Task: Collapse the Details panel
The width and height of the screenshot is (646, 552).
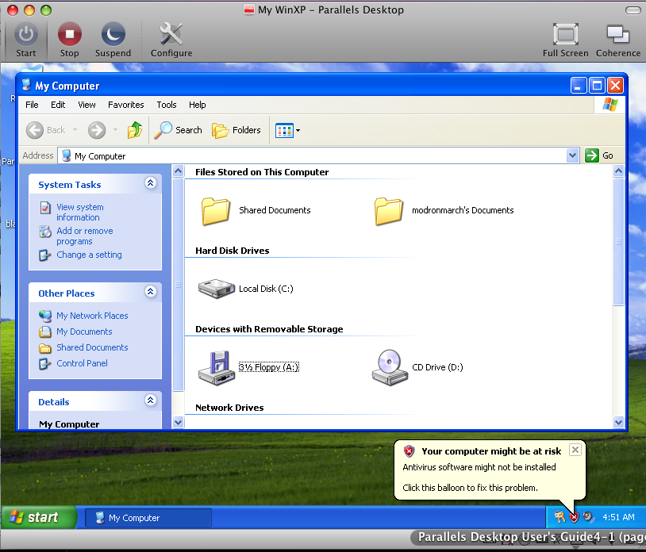Action: pos(150,400)
